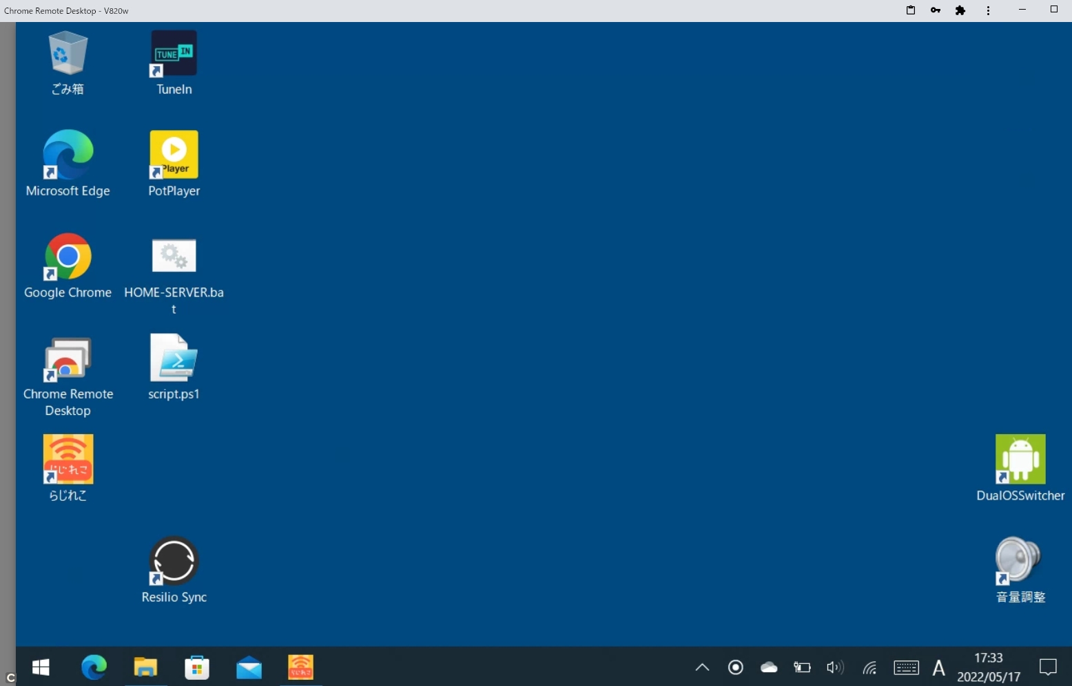Switch to らじれこ app in the taskbar
This screenshot has height=686, width=1072.
point(300,667)
